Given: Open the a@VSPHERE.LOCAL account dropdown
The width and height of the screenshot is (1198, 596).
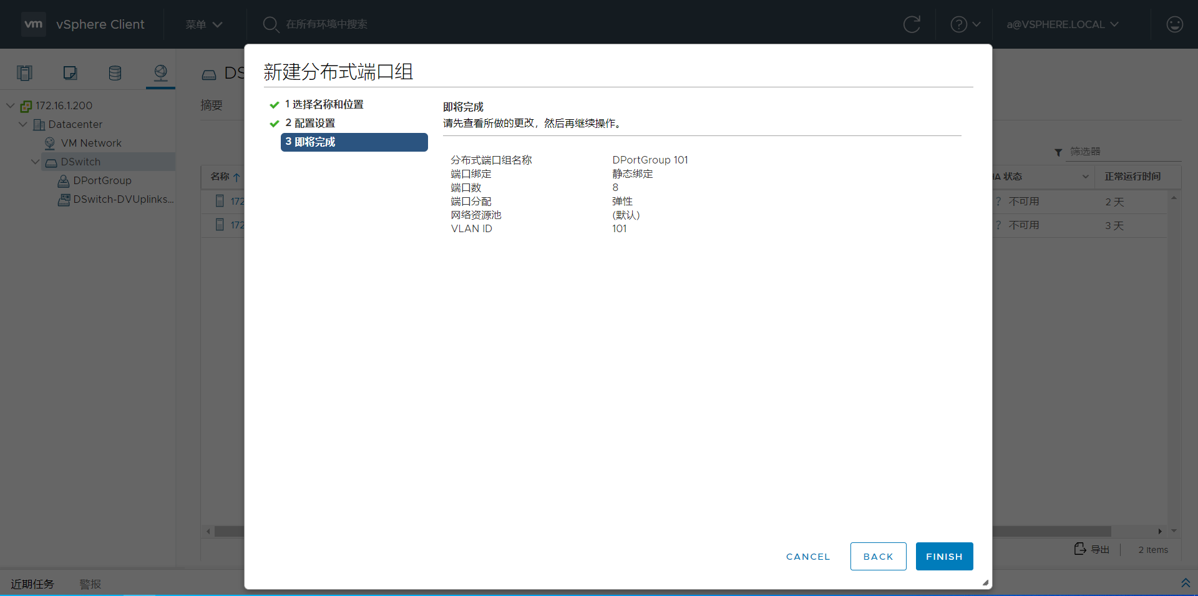Looking at the screenshot, I should pyautogui.click(x=1062, y=24).
